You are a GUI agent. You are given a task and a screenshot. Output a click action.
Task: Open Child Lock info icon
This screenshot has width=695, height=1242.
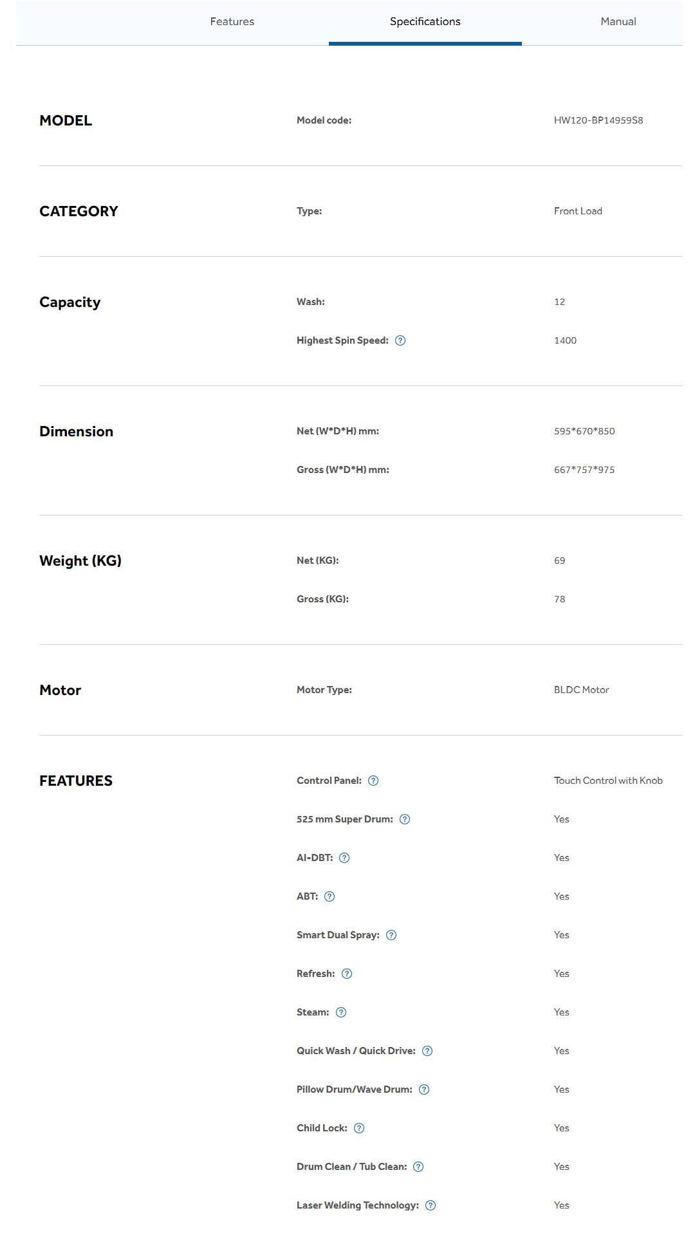coord(359,1128)
